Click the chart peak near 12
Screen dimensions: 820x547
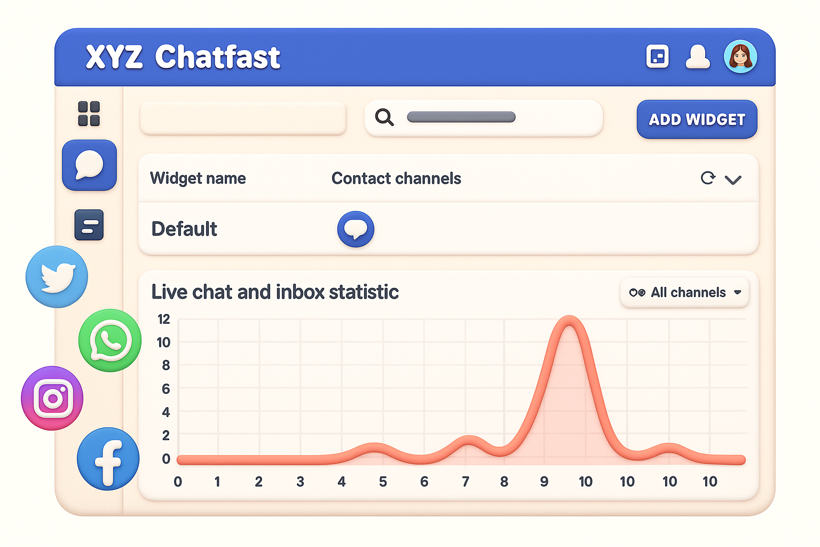(x=570, y=320)
